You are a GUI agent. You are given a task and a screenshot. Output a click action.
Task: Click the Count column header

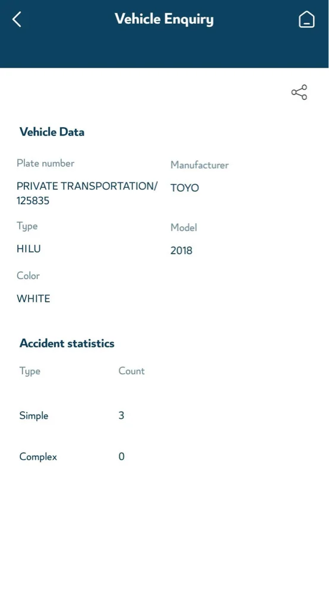click(x=131, y=371)
